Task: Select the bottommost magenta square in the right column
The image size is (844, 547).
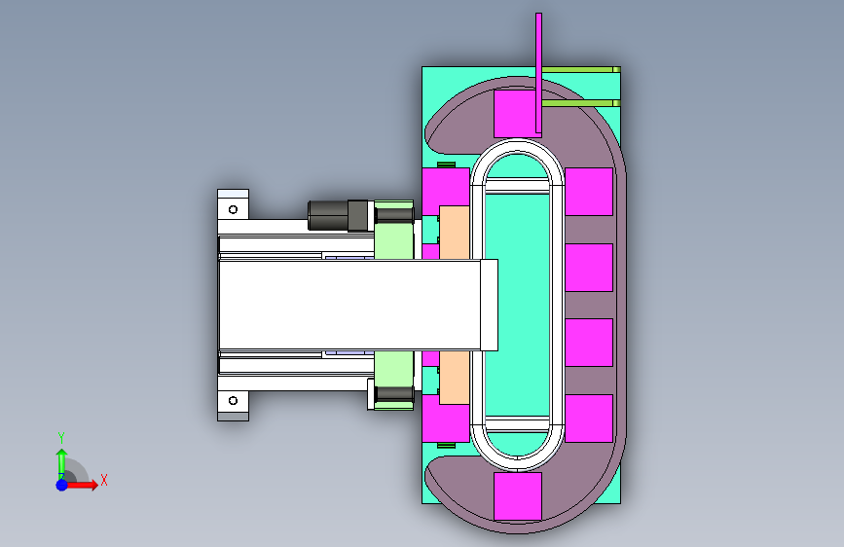Action: [x=589, y=419]
